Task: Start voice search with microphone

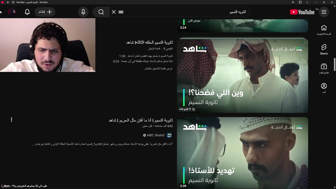Action: point(83,12)
